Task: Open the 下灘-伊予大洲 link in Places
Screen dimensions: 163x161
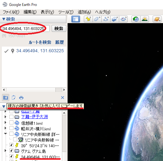Action: point(34,117)
